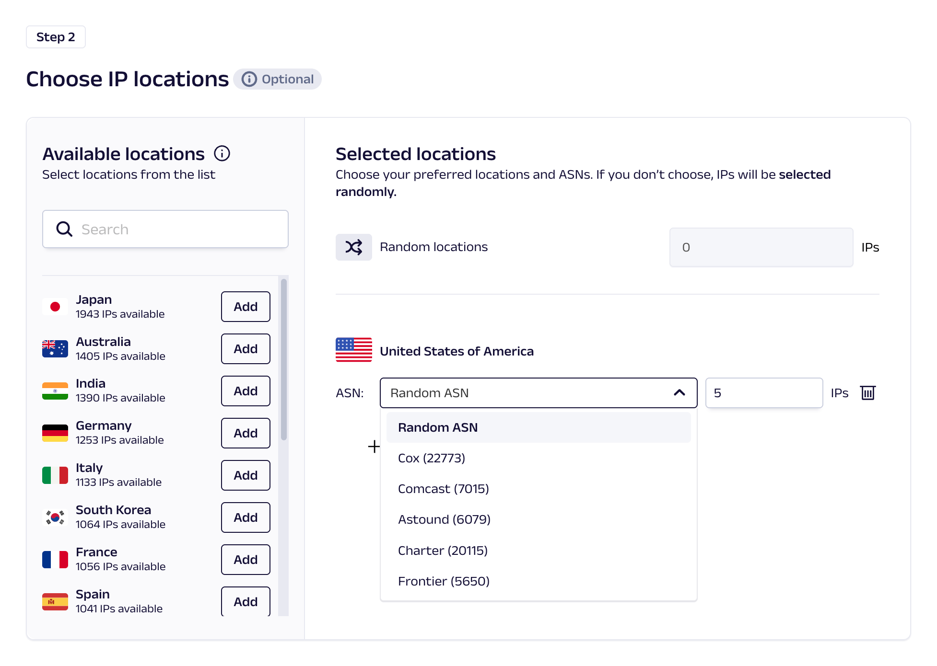
Task: Select Frontier (5650) in the ASN menu
Action: click(443, 581)
